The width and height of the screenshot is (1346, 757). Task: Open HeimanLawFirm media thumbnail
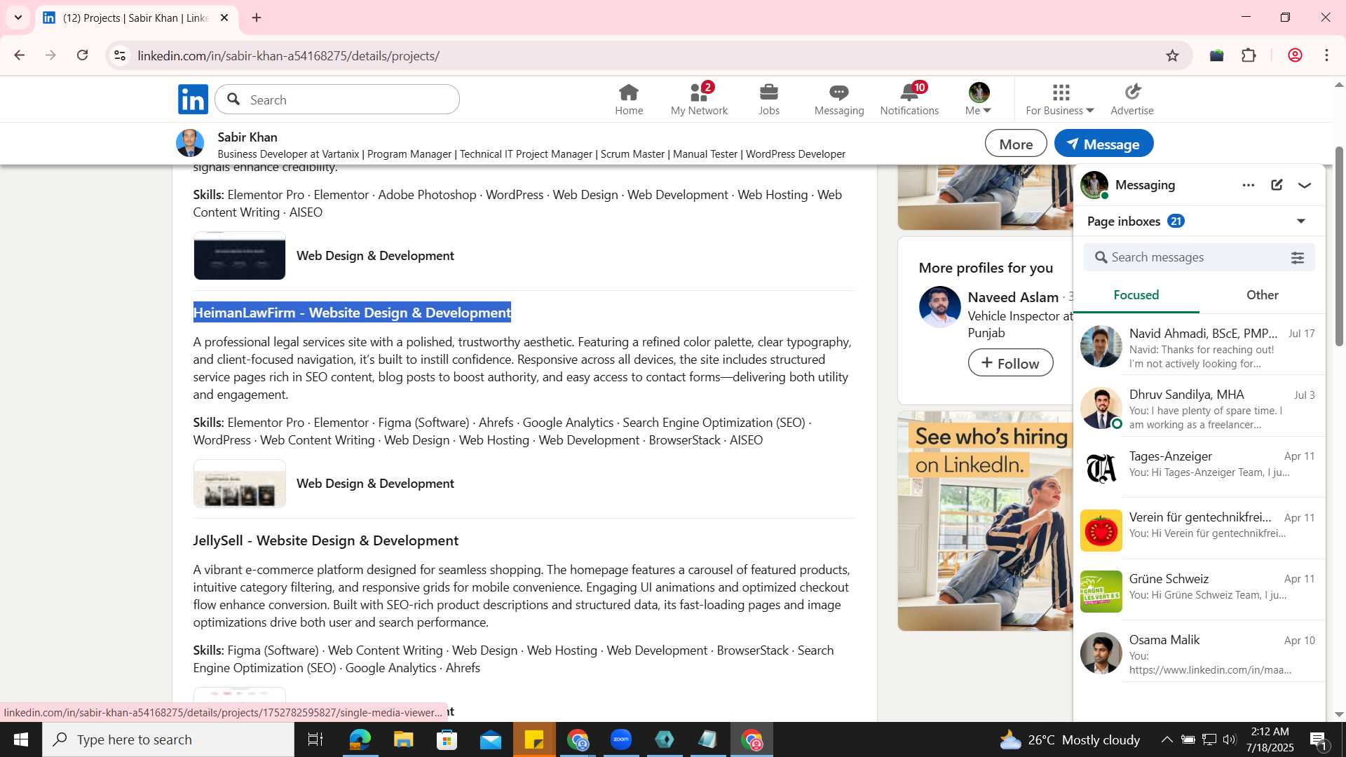click(240, 484)
